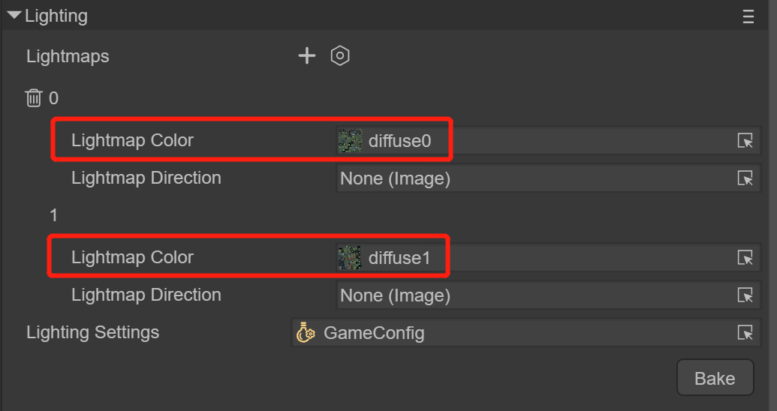Open the Lighting panel hamburger menu

748,16
